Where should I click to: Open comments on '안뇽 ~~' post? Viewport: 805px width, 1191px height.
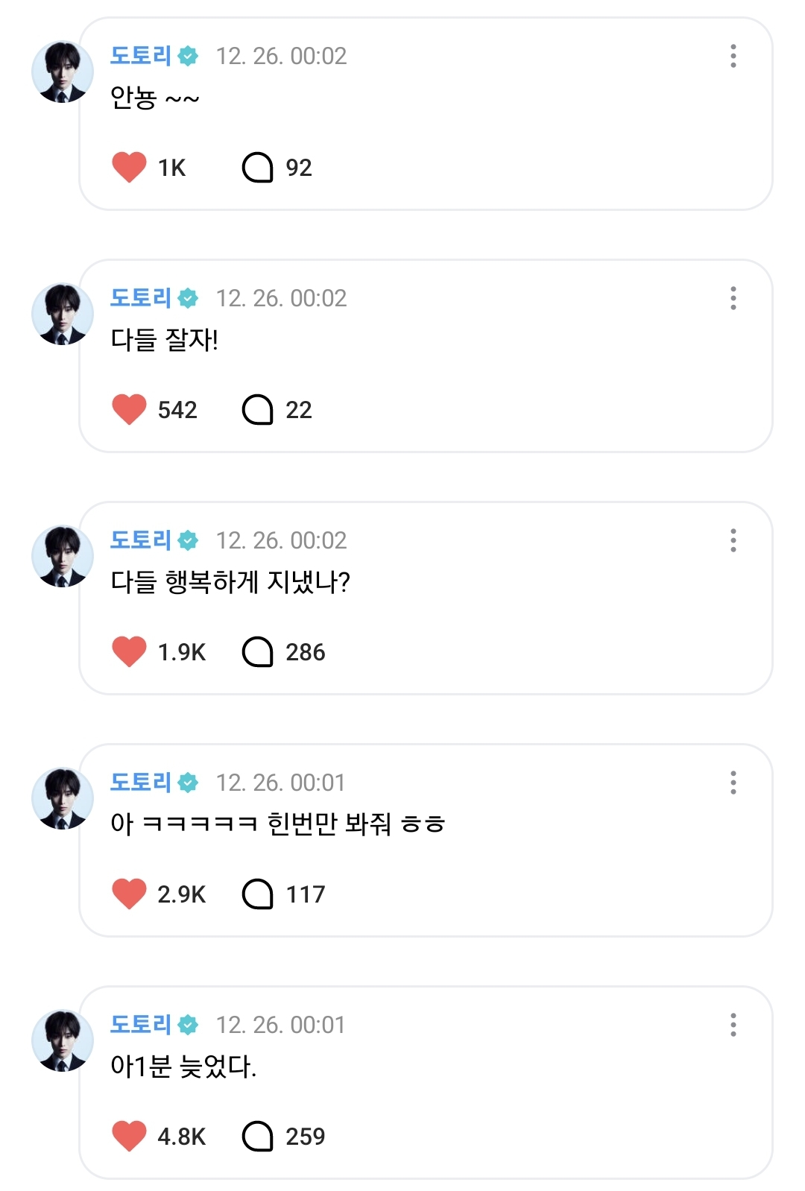click(258, 167)
